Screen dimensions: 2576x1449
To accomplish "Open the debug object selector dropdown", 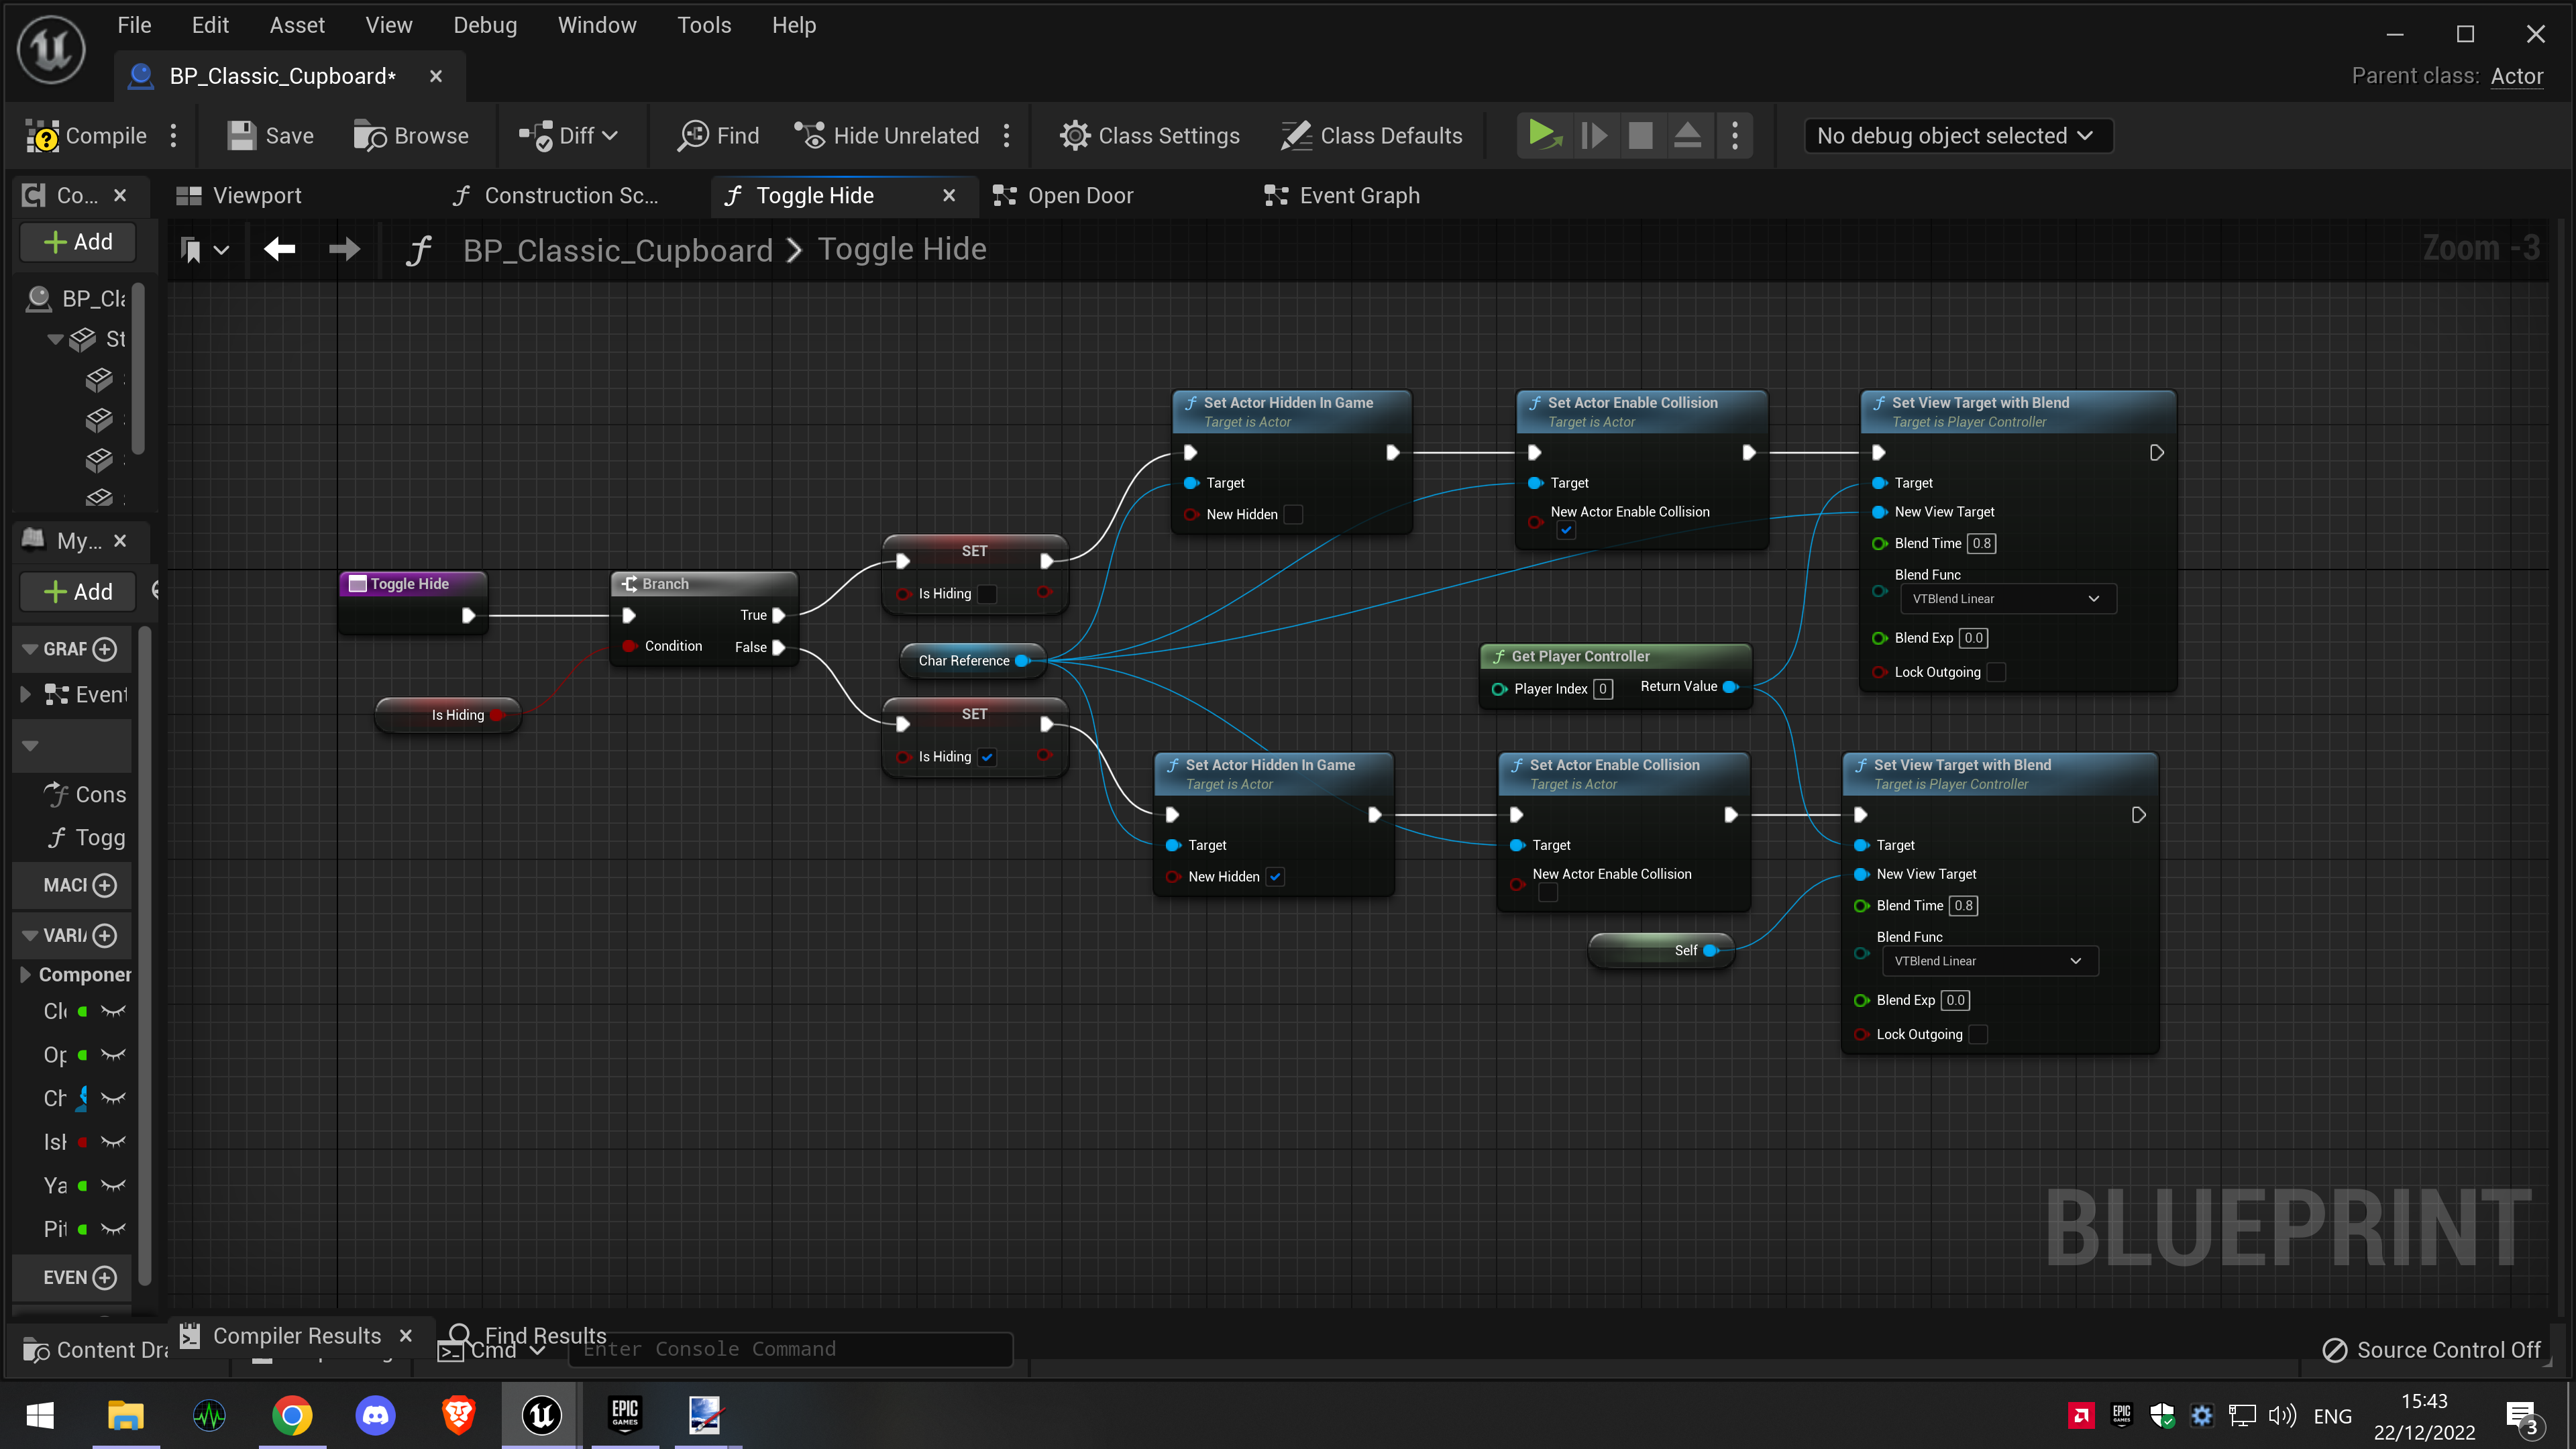I will [x=1957, y=135].
